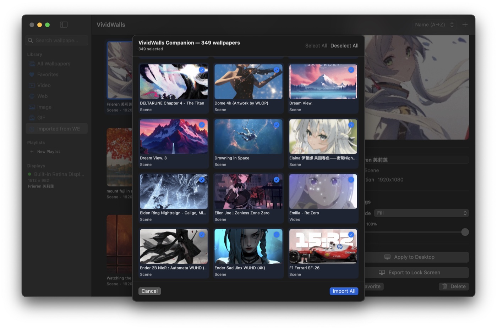
Task: Uncheck Elaina wallpaper selection checkmark
Action: (351, 125)
